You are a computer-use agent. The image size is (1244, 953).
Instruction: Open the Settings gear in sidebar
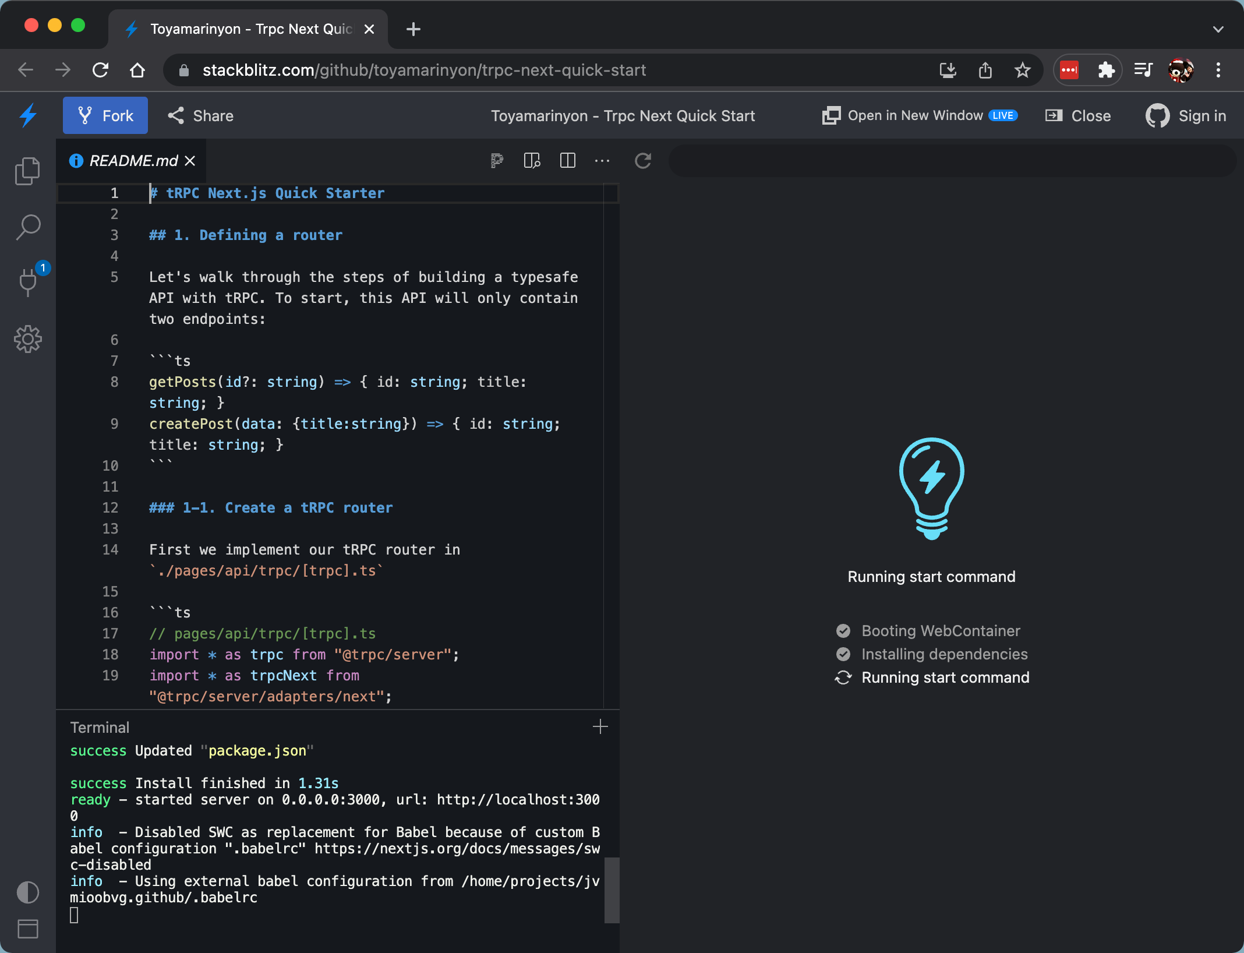pos(27,339)
